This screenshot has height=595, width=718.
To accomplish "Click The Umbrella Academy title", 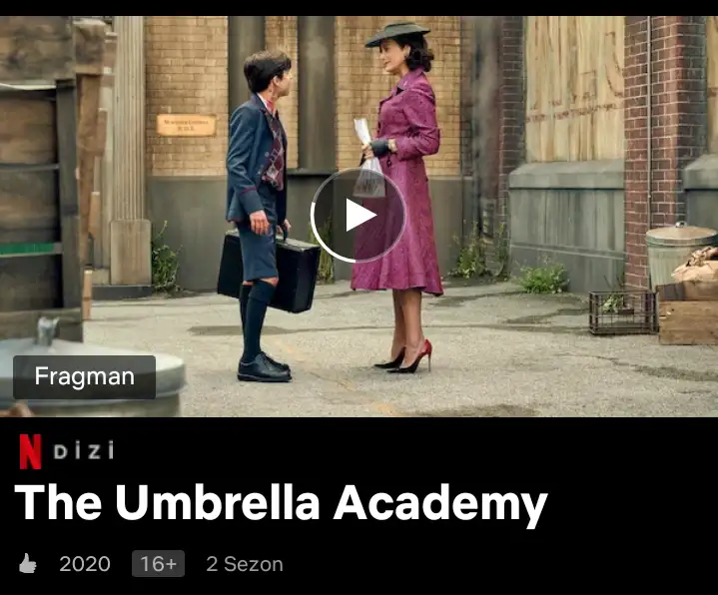I will [x=282, y=504].
